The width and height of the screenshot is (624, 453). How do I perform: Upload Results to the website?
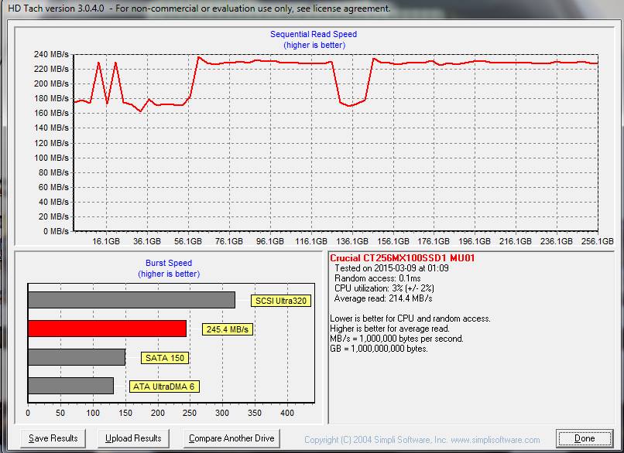click(x=133, y=438)
